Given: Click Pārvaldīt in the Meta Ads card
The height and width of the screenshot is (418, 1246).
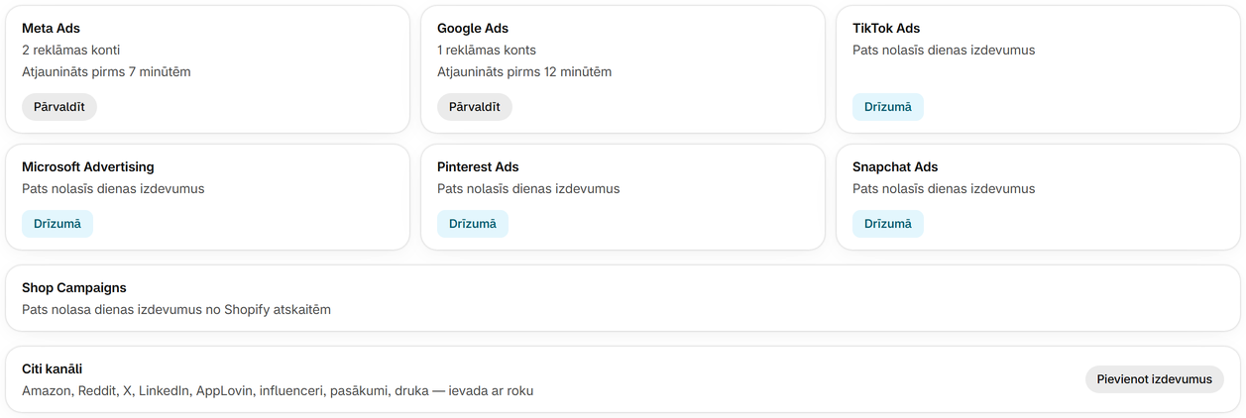Looking at the screenshot, I should [59, 107].
